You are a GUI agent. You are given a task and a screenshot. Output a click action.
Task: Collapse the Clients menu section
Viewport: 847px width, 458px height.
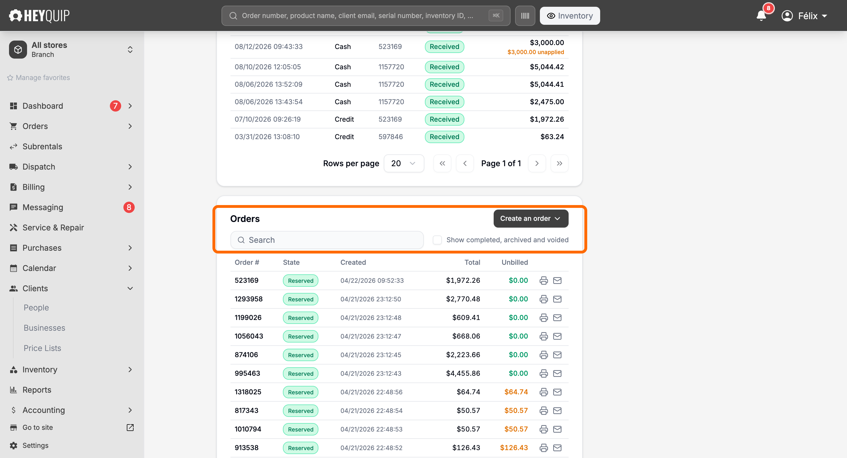[x=130, y=289]
